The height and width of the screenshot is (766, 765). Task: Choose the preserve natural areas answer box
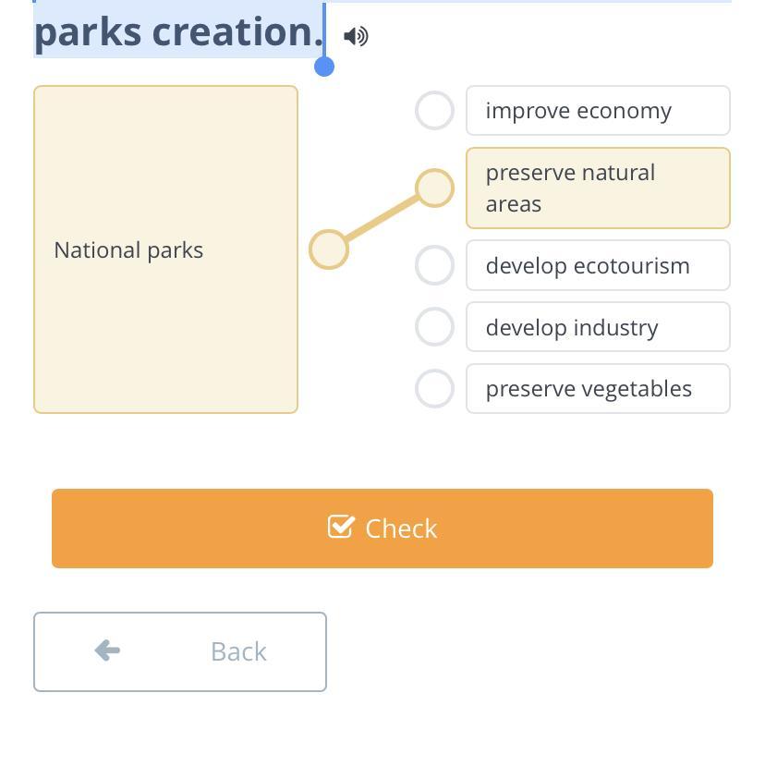598,188
